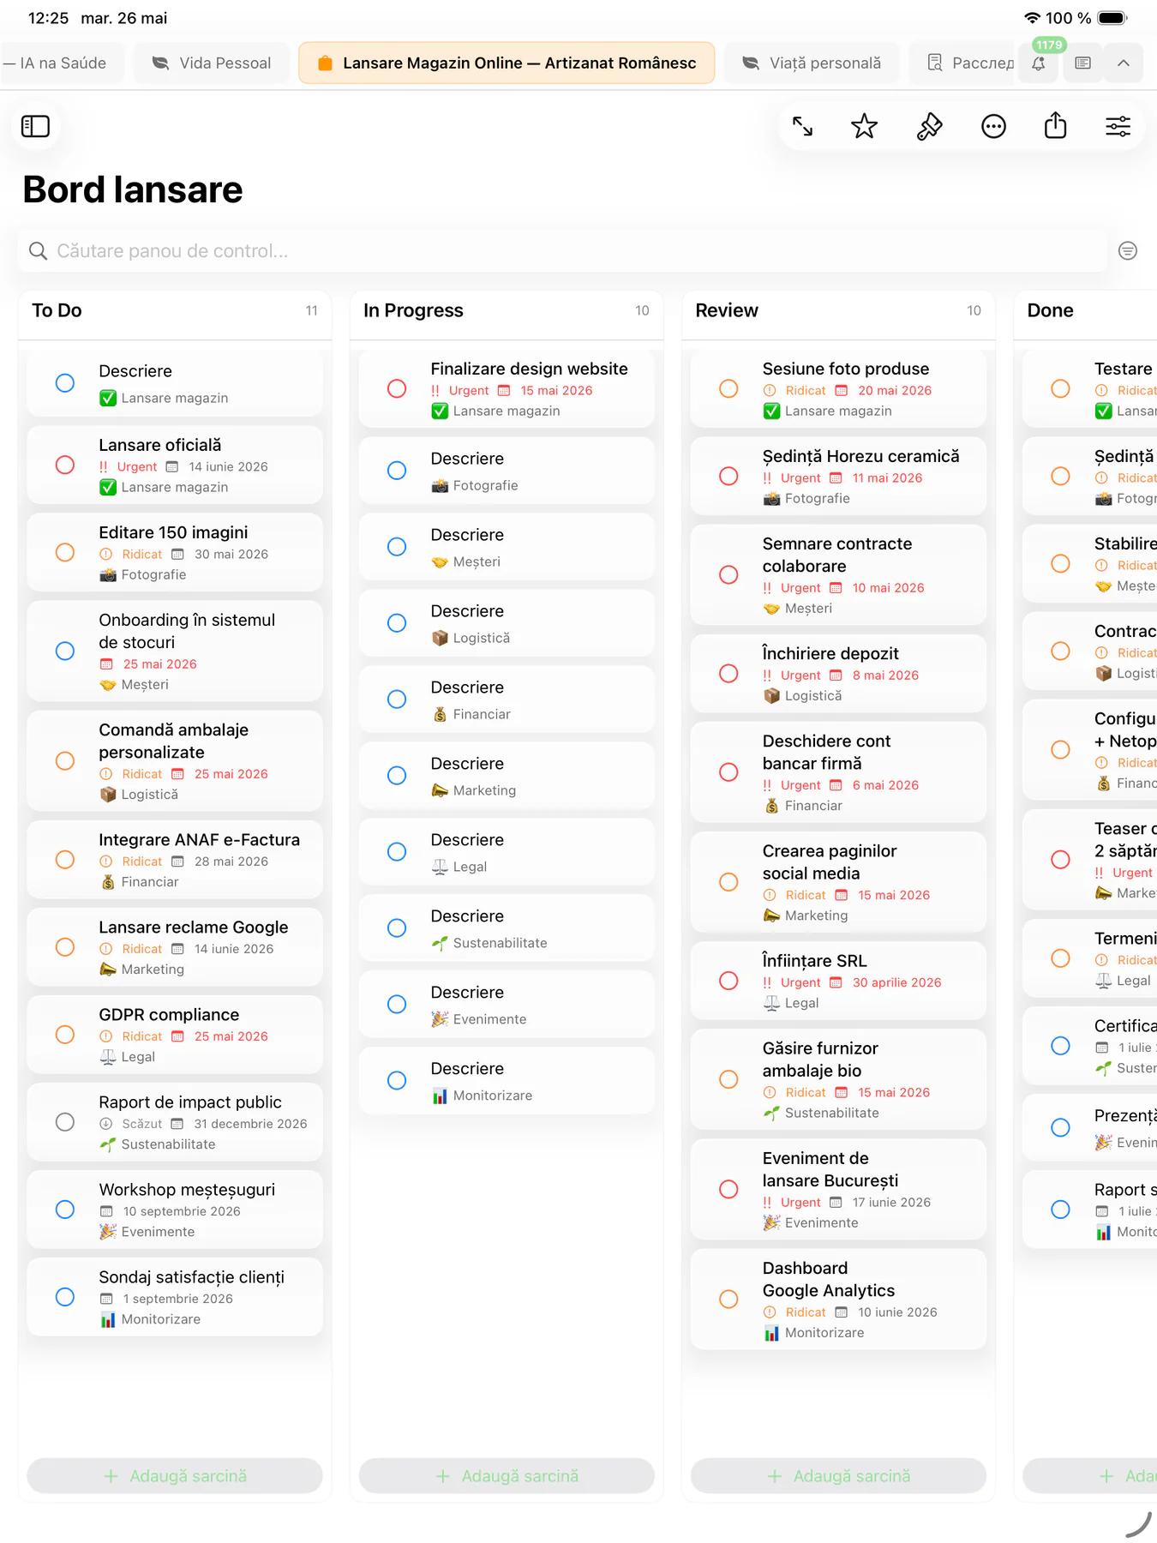Open Comandă ambalaje personalizate card
The height and width of the screenshot is (1543, 1157).
coord(175,760)
